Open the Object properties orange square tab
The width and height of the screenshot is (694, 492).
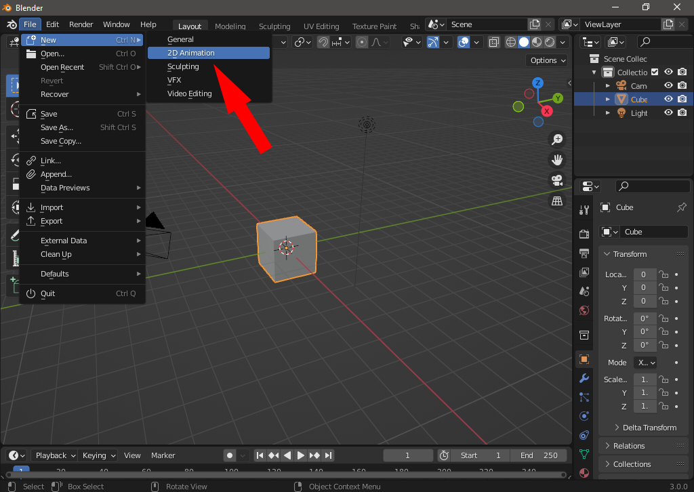(x=584, y=359)
